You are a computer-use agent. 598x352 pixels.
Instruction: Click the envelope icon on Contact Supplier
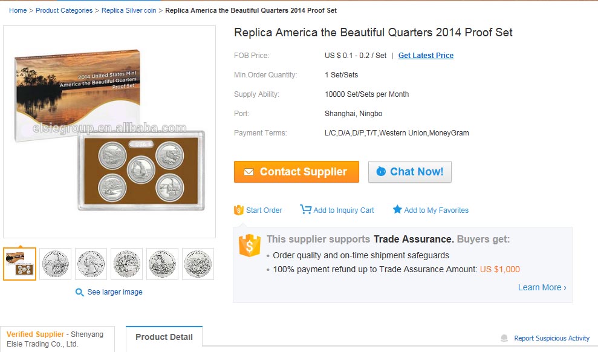249,172
